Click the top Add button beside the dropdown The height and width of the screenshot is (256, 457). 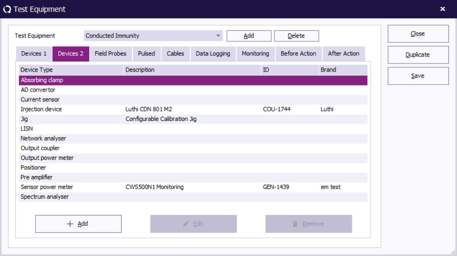point(248,36)
